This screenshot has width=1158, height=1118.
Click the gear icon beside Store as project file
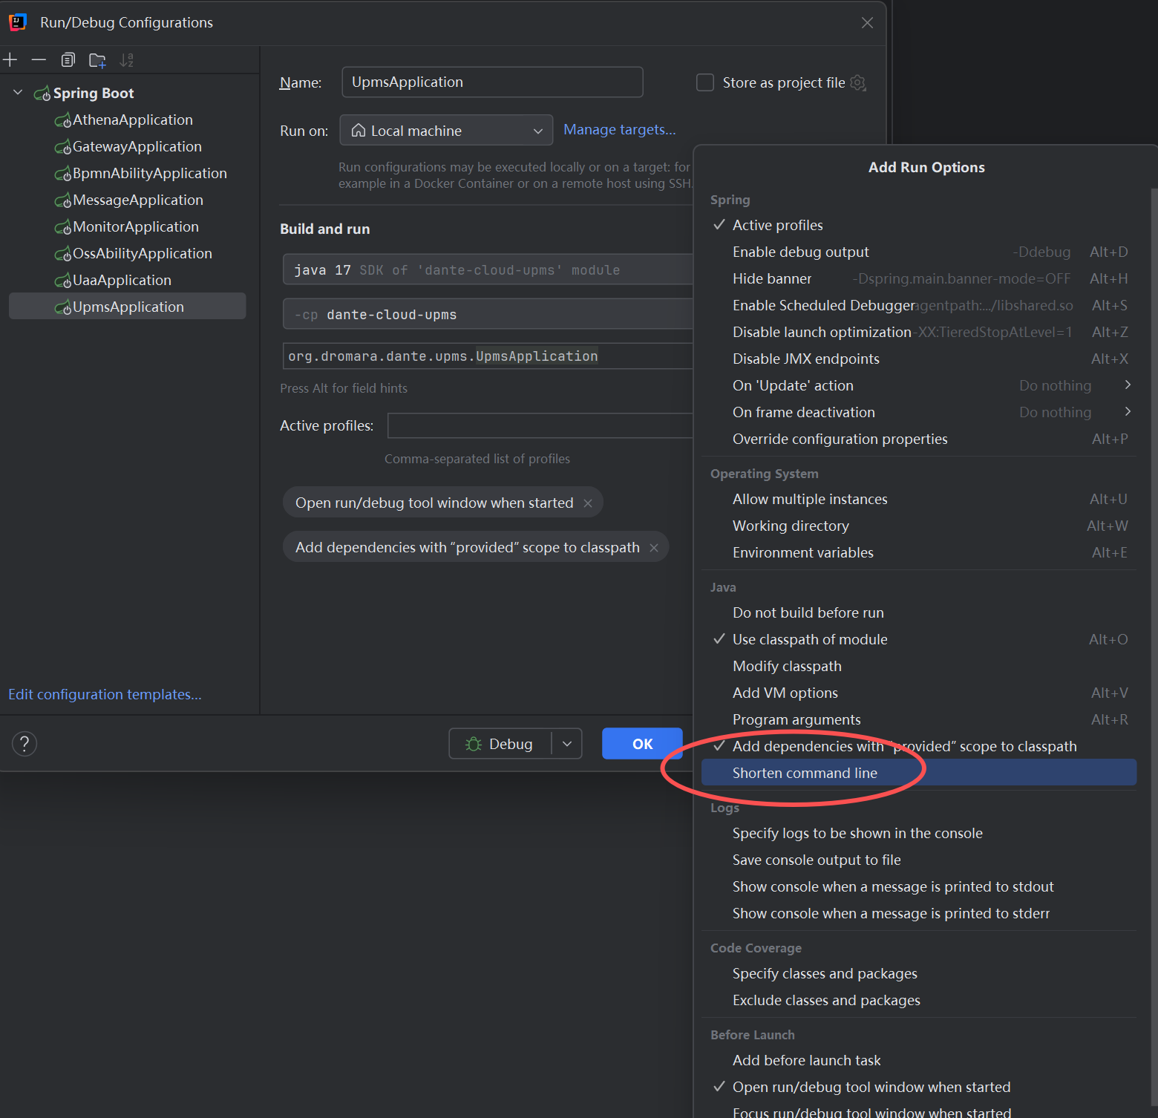click(858, 82)
